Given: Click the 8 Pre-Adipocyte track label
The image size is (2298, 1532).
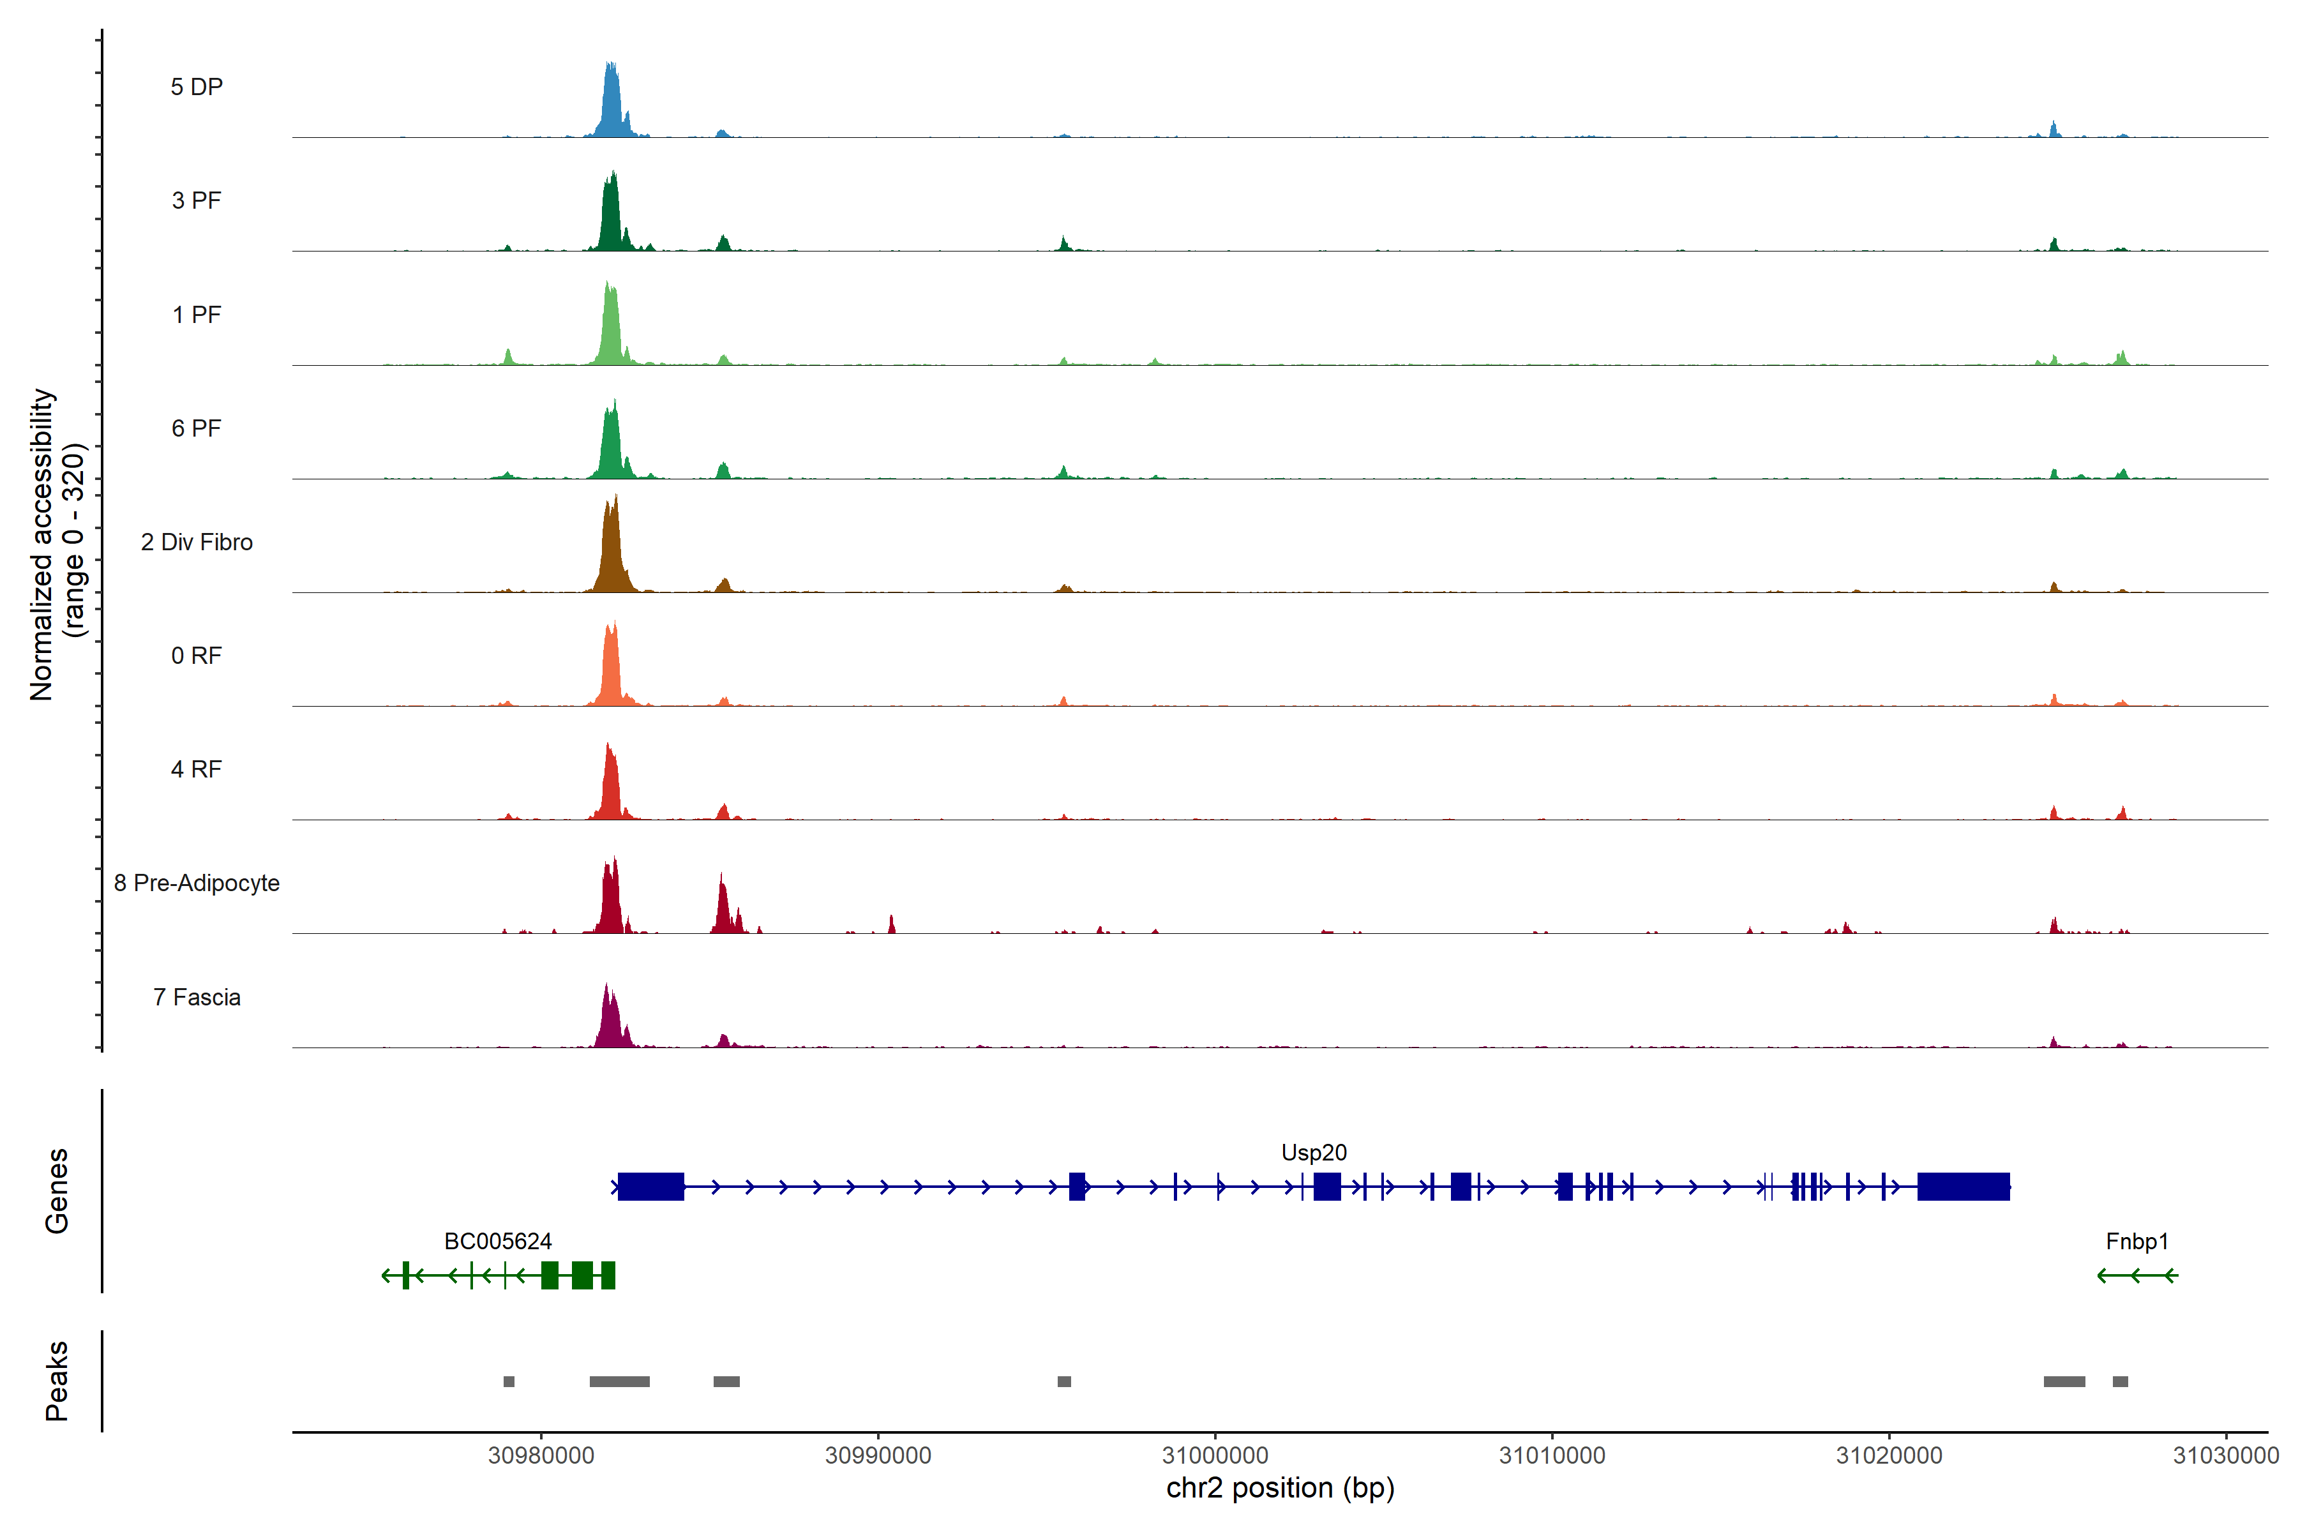Looking at the screenshot, I should (x=197, y=883).
